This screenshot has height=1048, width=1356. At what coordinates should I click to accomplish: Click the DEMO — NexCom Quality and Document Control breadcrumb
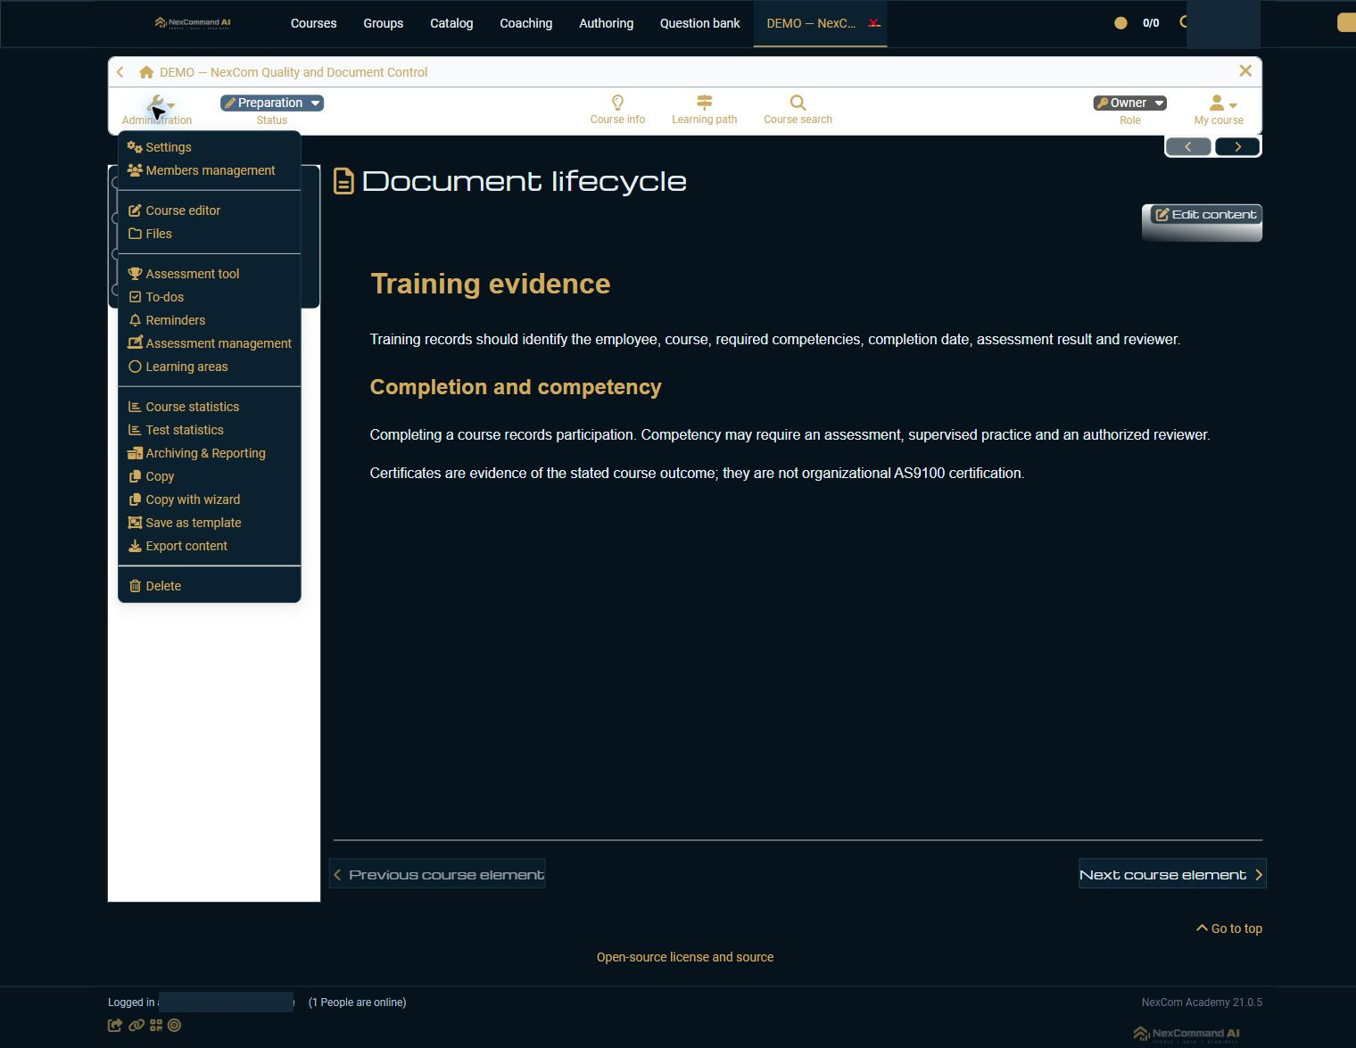(x=294, y=72)
